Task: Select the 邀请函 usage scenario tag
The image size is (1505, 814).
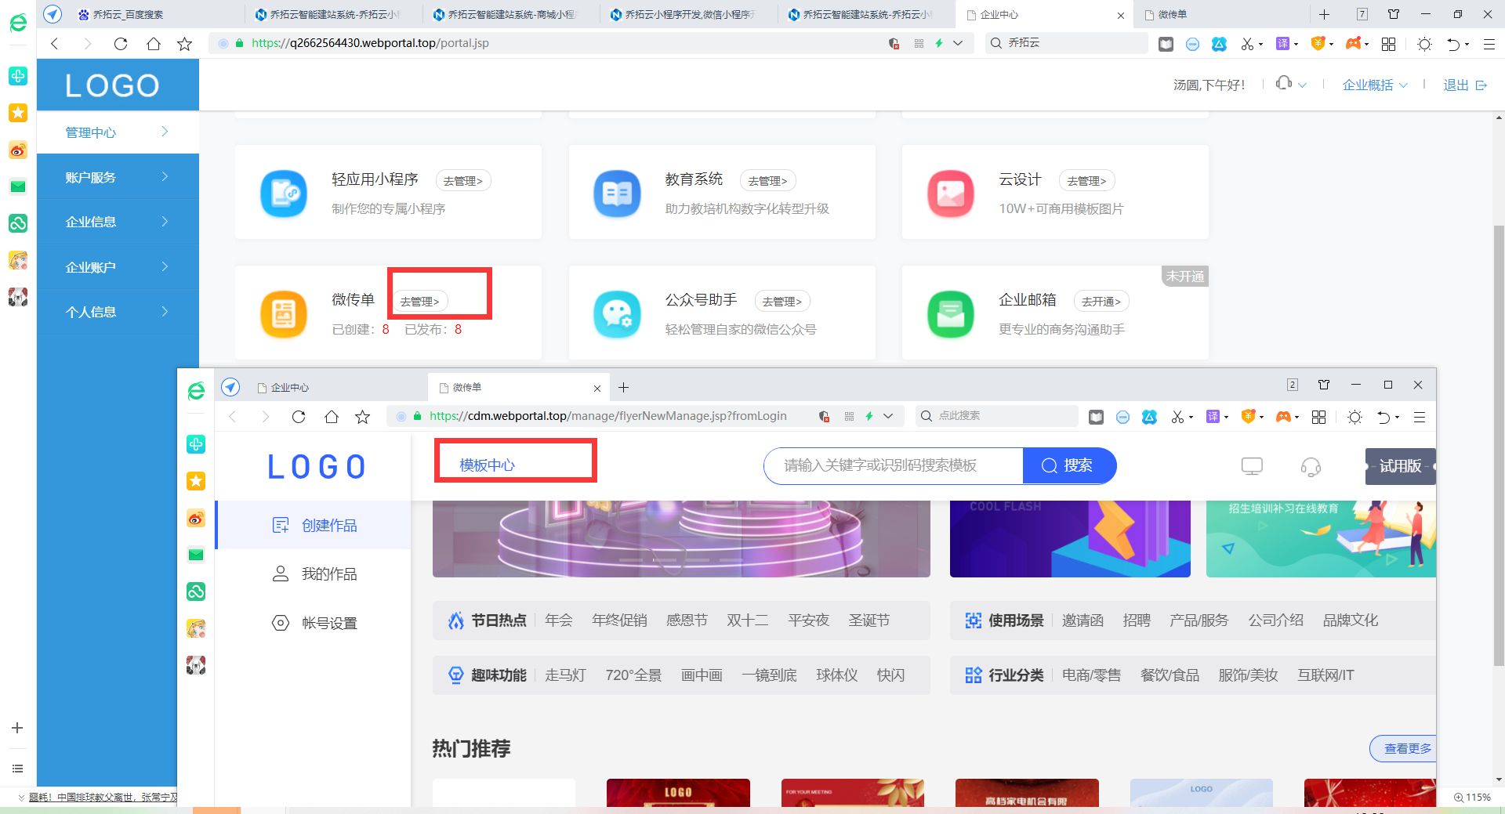Action: pyautogui.click(x=1083, y=620)
